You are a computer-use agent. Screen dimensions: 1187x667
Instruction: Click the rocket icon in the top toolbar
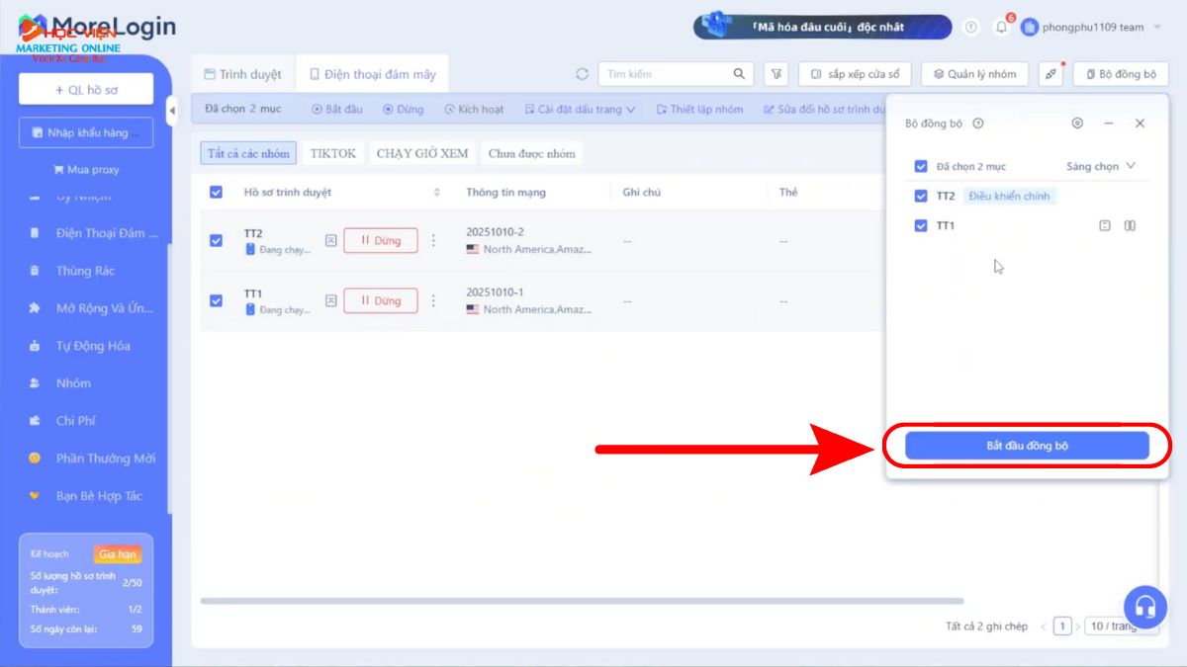point(1051,74)
